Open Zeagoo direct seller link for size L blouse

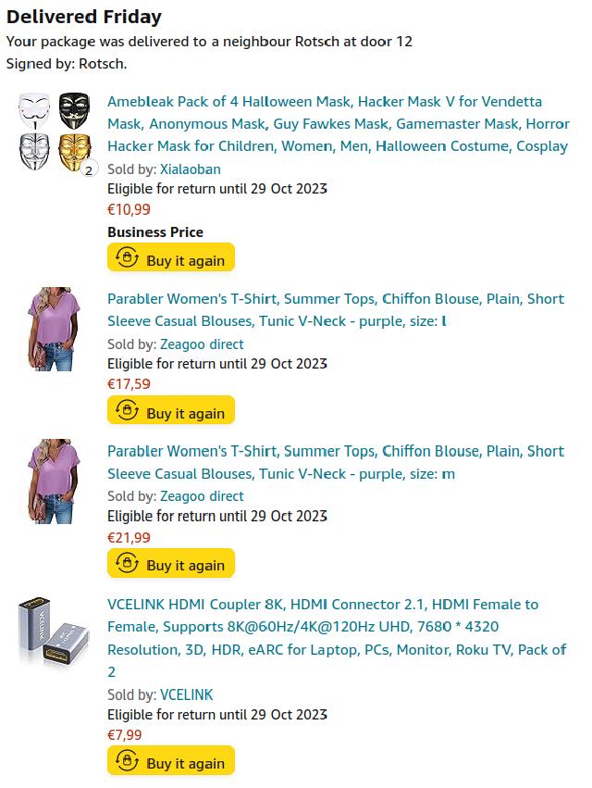tap(202, 344)
